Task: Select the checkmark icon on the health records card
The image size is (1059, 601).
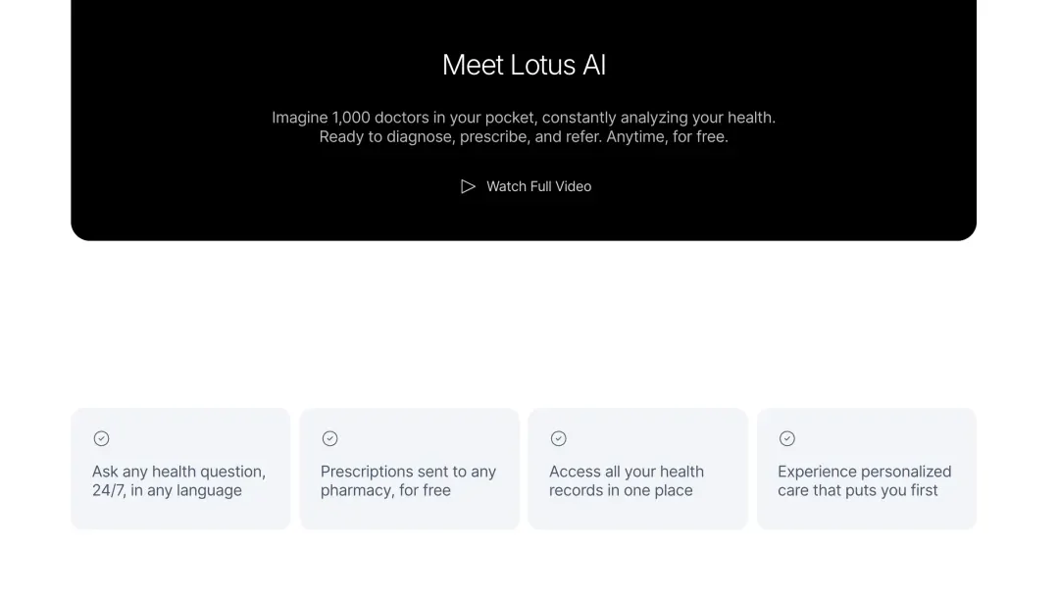Action: click(559, 438)
